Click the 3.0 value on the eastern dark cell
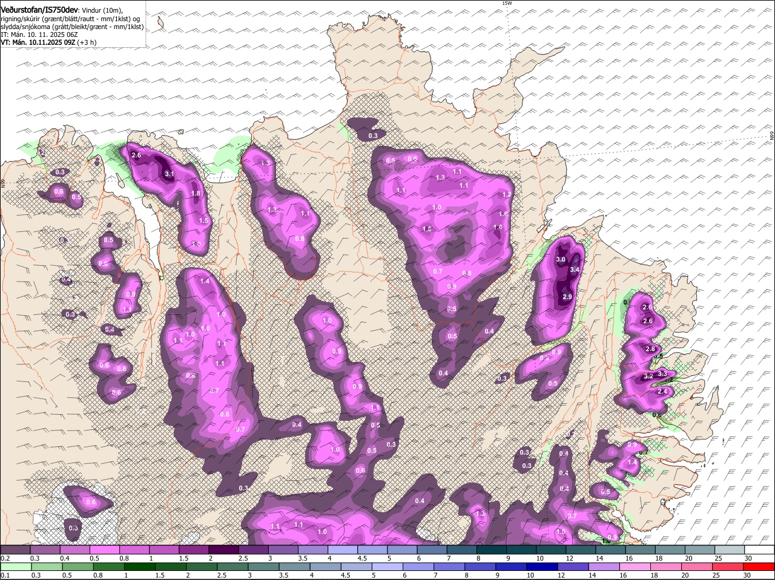Image resolution: width=775 pixels, height=580 pixels. tap(561, 260)
